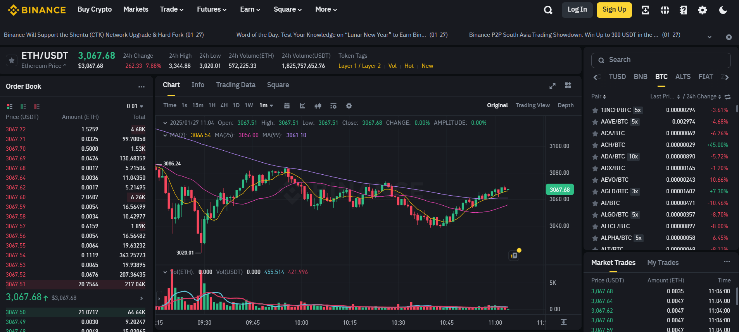Sort by 24h Change column
The image size is (739, 332).
tap(703, 96)
